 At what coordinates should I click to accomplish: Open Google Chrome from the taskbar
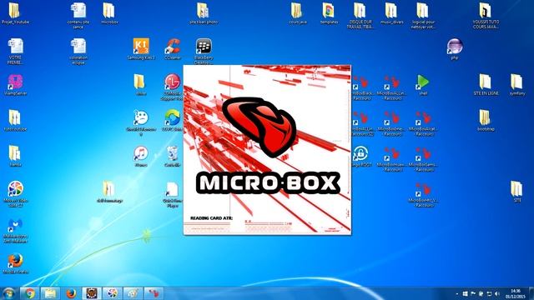pyautogui.click(x=30, y=293)
